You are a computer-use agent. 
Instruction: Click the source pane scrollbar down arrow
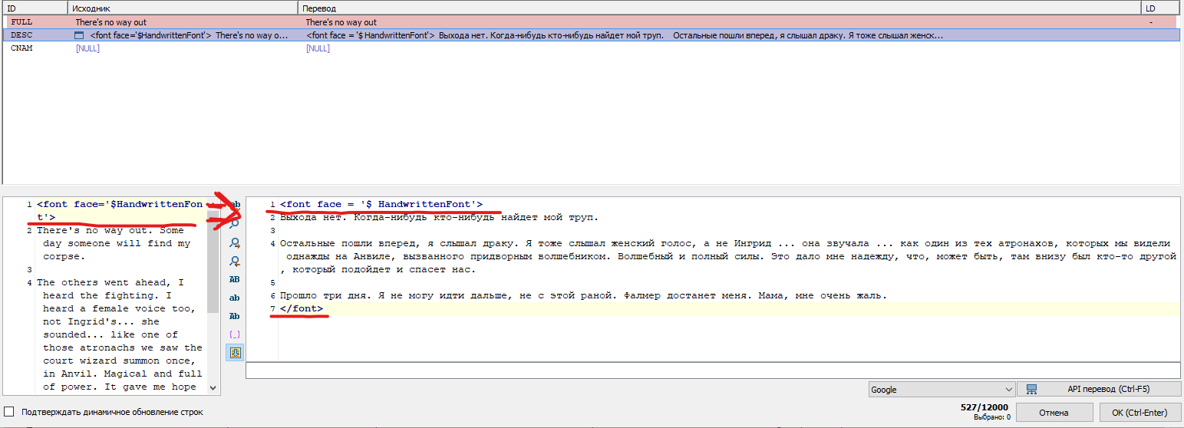point(213,388)
